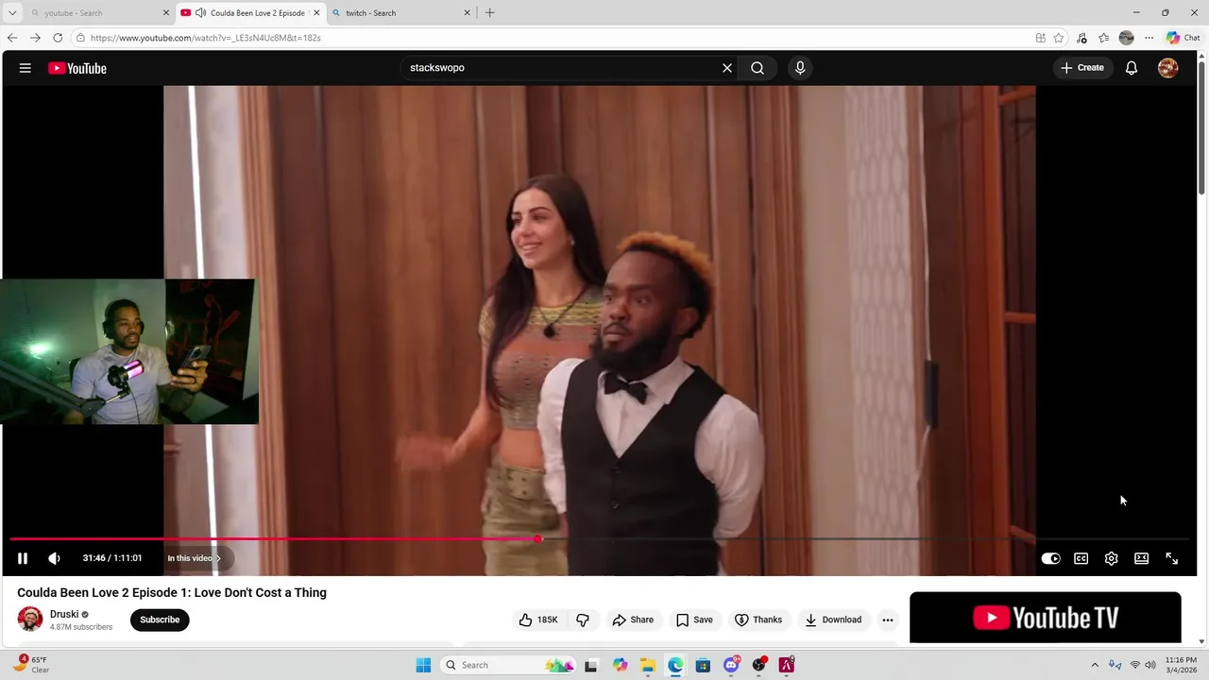Toggle closed captions on the video
This screenshot has height=680, width=1209.
(x=1081, y=558)
